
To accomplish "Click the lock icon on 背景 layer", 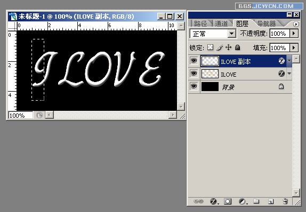I will pos(281,86).
